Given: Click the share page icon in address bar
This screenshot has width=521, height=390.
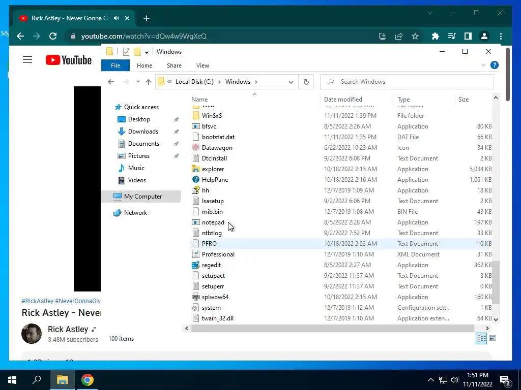Looking at the screenshot, I should click(399, 36).
